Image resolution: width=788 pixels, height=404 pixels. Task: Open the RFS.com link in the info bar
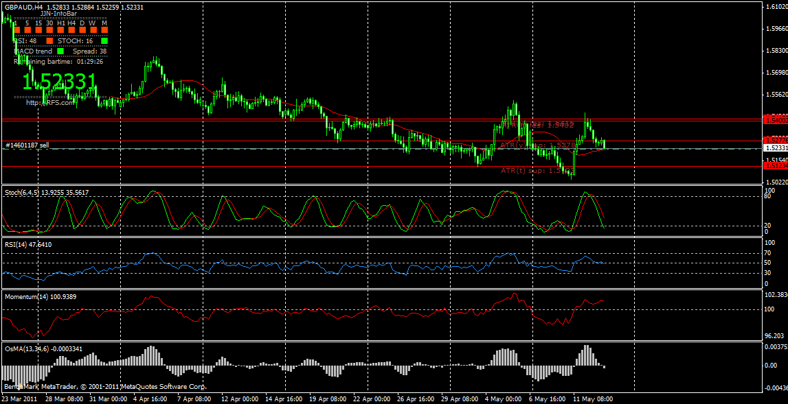click(49, 102)
